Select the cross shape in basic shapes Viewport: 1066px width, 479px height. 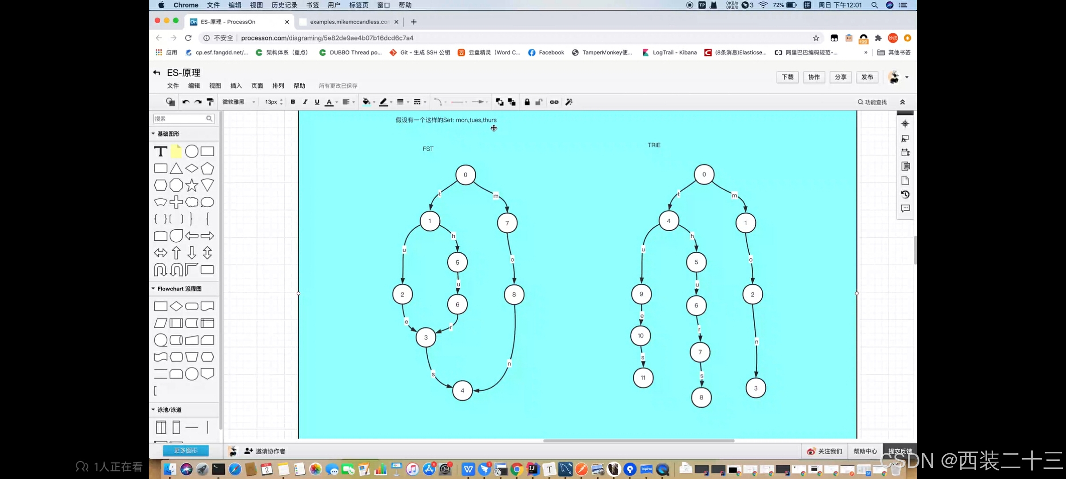[176, 202]
